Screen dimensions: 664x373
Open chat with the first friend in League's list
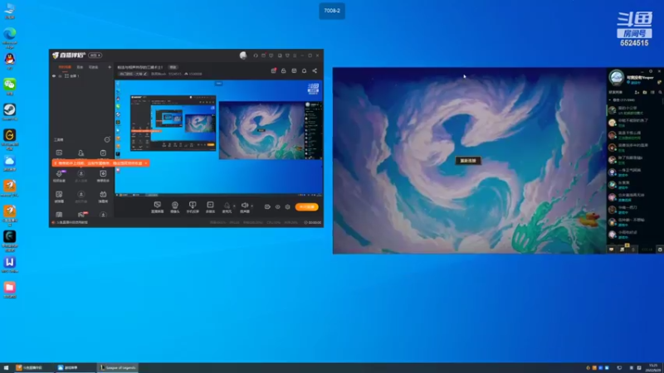point(634,110)
